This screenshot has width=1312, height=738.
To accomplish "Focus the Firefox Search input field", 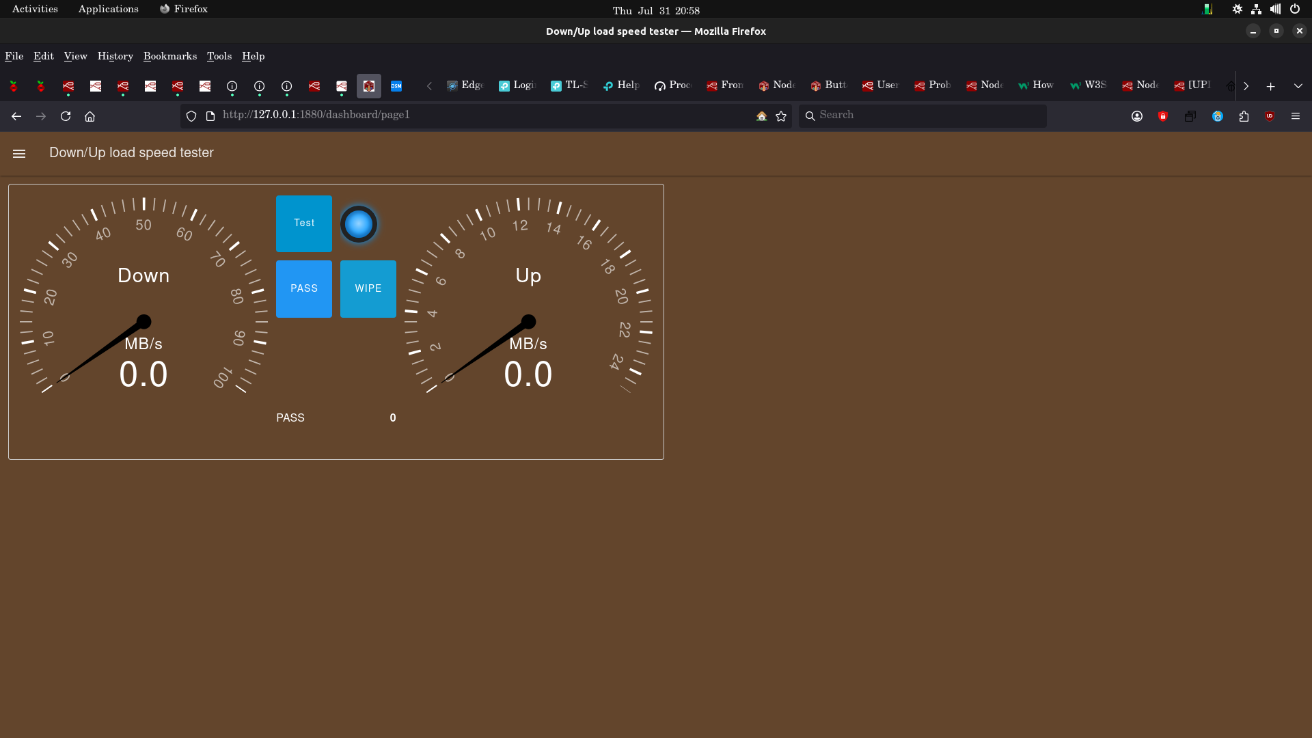I will click(x=922, y=115).
